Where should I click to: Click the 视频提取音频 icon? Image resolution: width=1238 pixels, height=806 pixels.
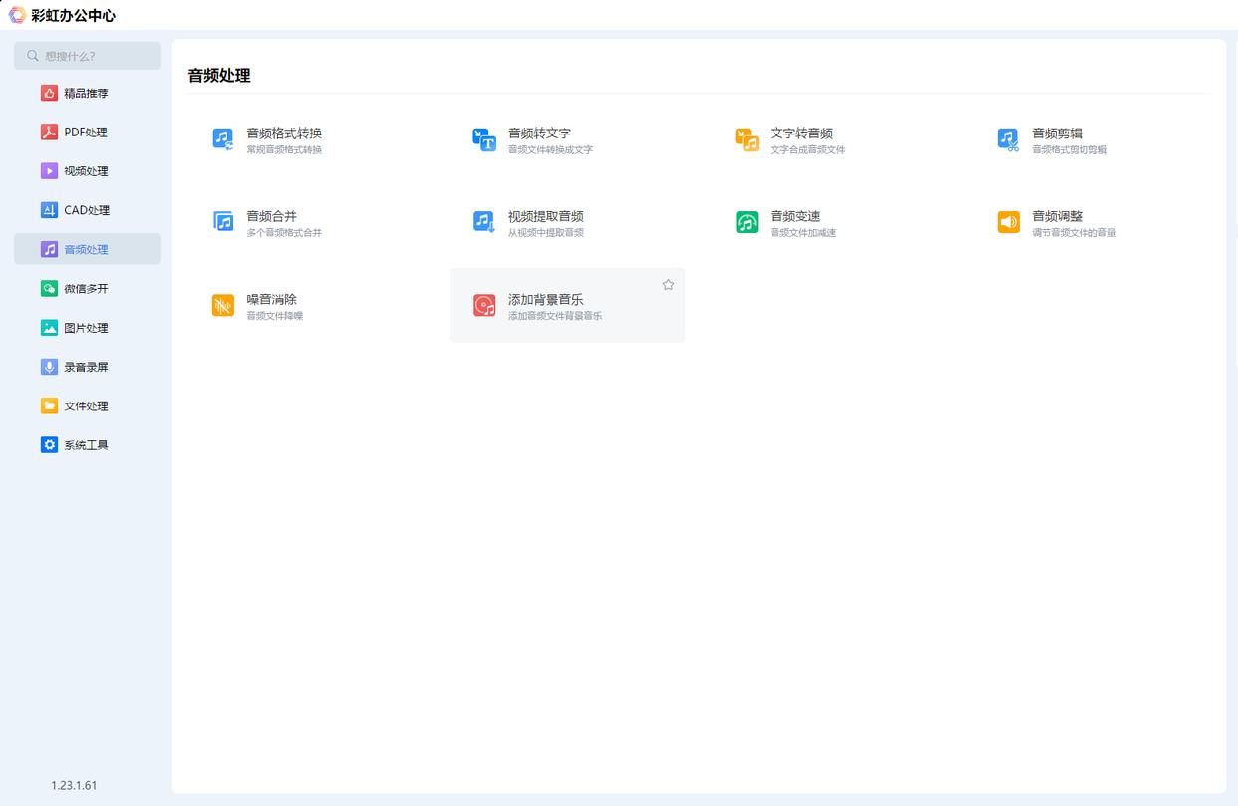(484, 222)
